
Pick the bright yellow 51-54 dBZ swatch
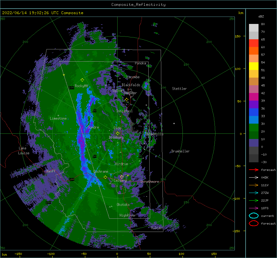pyautogui.click(x=254, y=66)
